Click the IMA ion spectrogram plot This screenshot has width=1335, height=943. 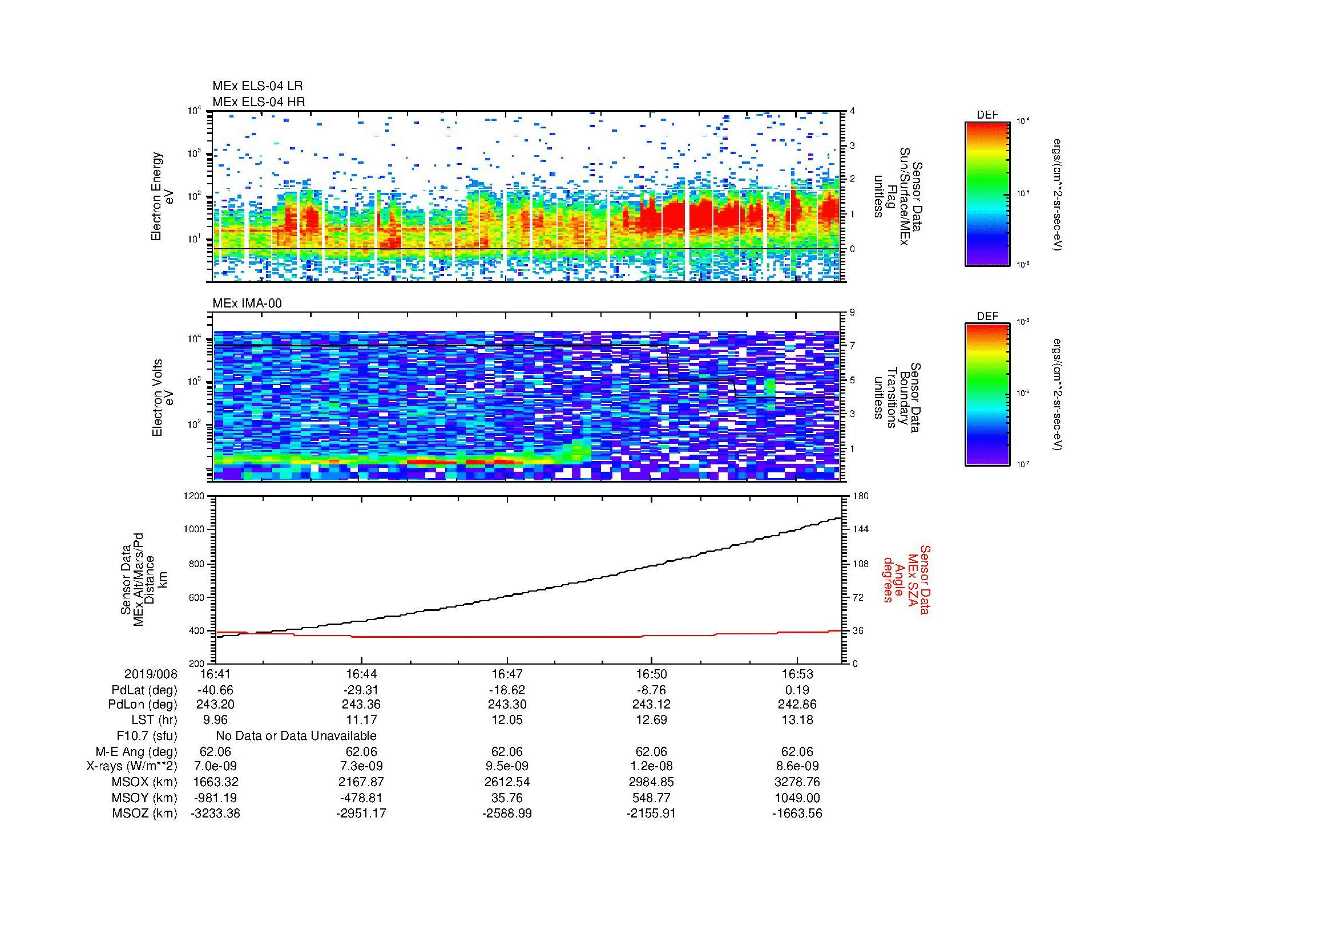526,398
